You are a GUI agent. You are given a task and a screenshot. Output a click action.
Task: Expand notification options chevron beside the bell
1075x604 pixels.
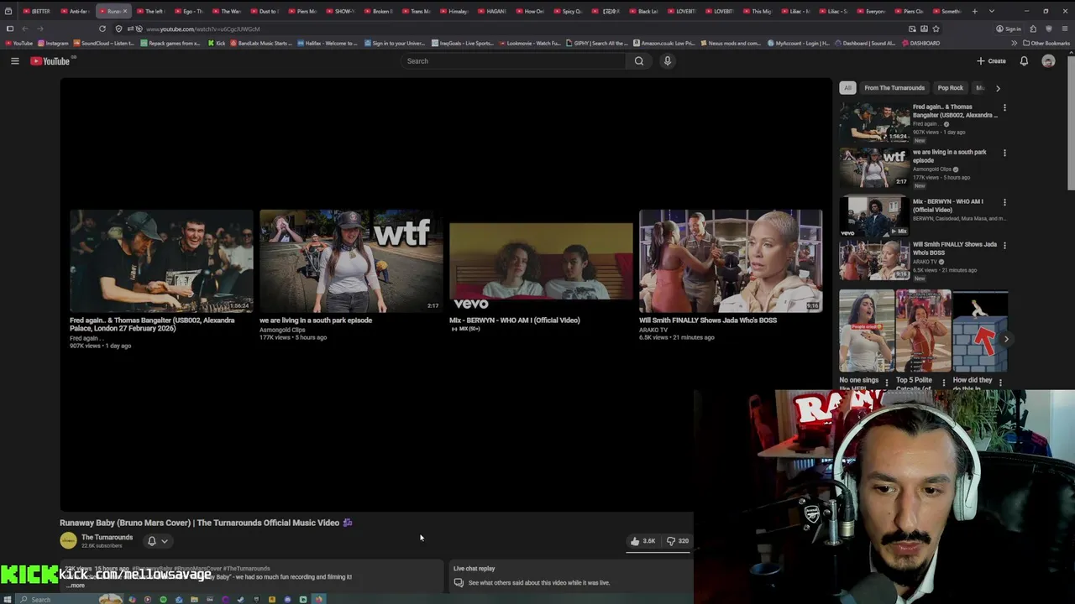click(165, 541)
